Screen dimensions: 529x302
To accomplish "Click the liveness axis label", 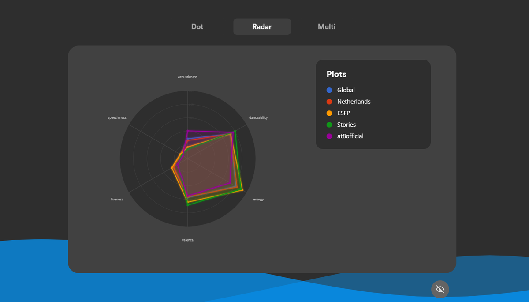I will pyautogui.click(x=117, y=199).
